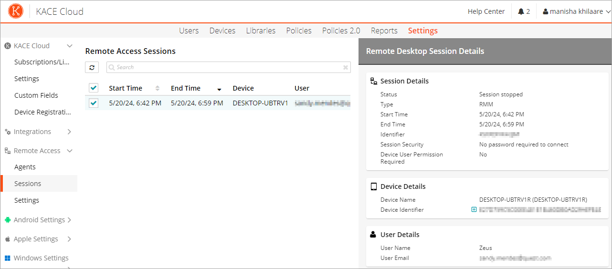612x269 pixels.
Task: Click the refresh sessions button
Action: (92, 67)
